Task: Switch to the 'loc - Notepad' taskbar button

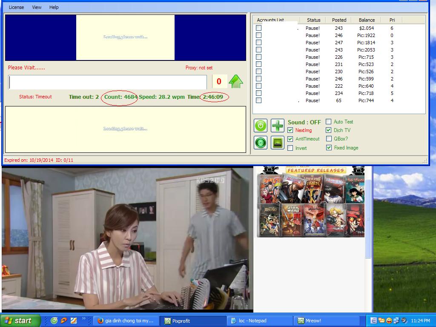Action: coord(260,321)
